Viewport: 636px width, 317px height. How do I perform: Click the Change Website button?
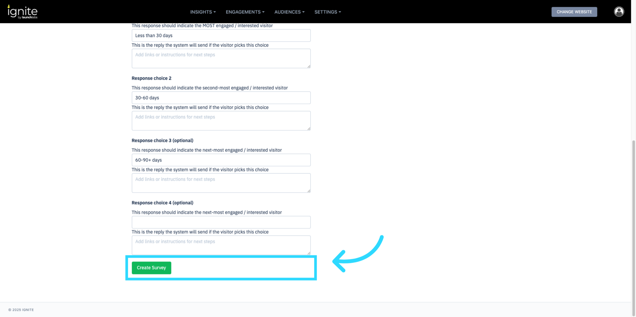tap(574, 12)
